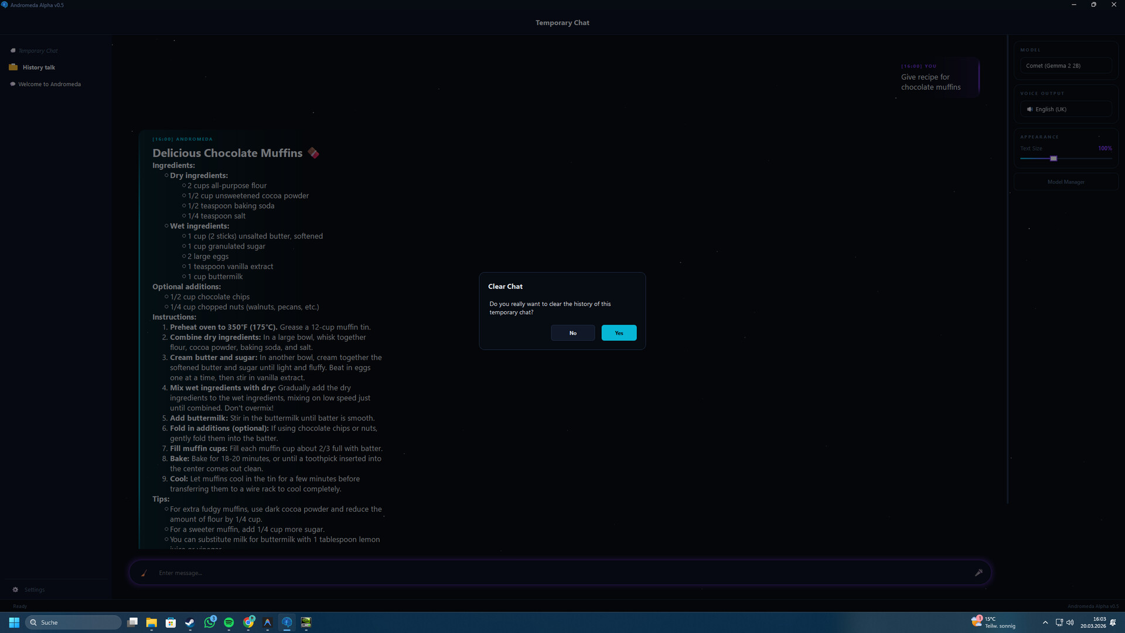Click the microphone icon in the message bar

pyautogui.click(x=979, y=573)
